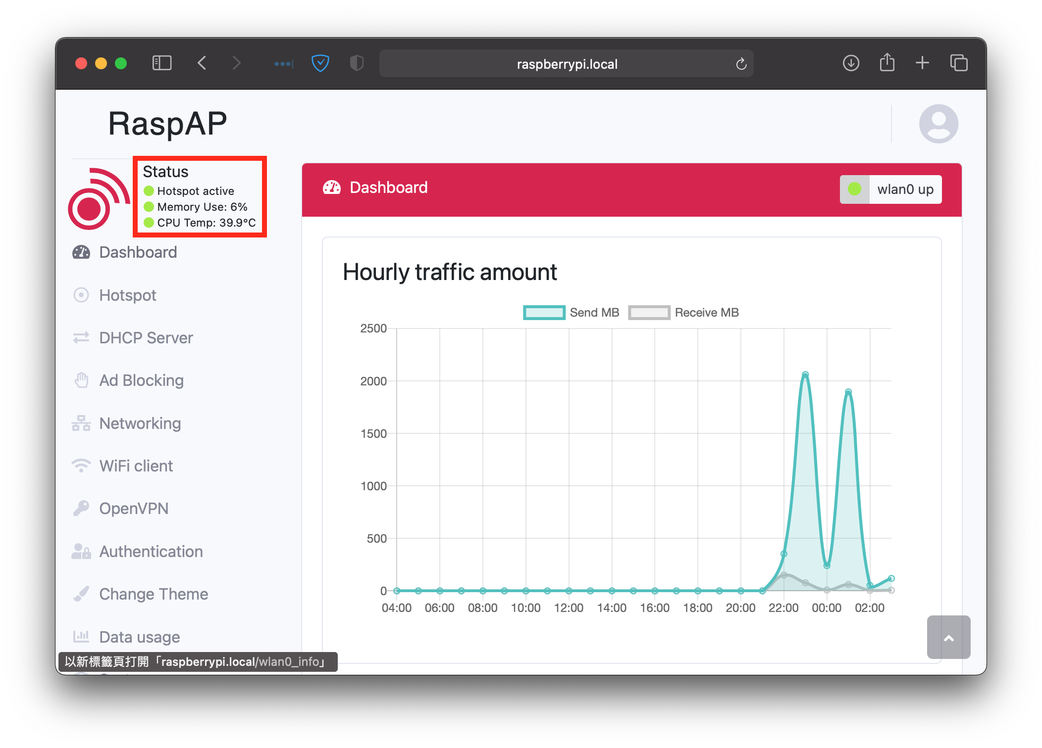Click the blue shield privacy icon

pos(320,63)
